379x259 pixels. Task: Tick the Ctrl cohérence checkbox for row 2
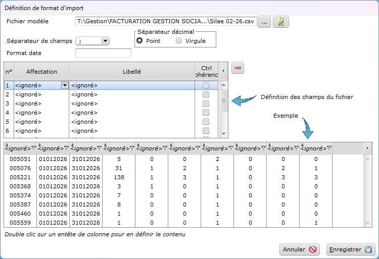point(206,94)
